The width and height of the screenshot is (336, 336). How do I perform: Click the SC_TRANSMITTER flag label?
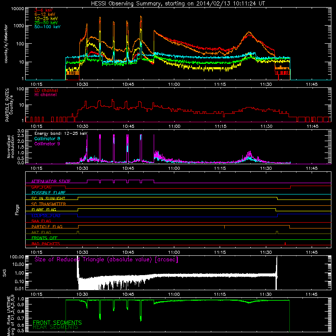[x=49, y=204]
